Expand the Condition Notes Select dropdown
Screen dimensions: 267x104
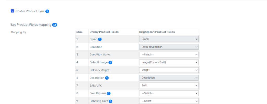coord(169,55)
